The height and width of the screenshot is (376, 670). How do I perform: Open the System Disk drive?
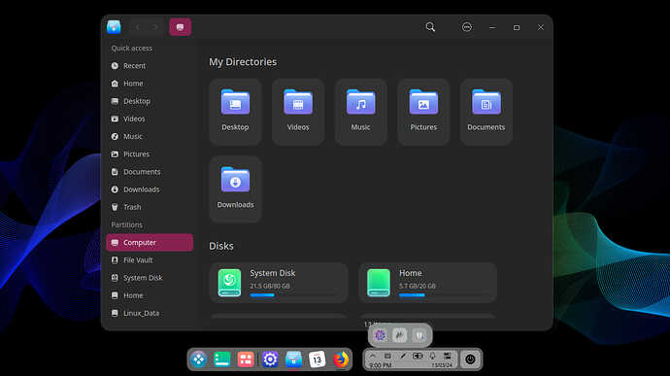tap(279, 283)
